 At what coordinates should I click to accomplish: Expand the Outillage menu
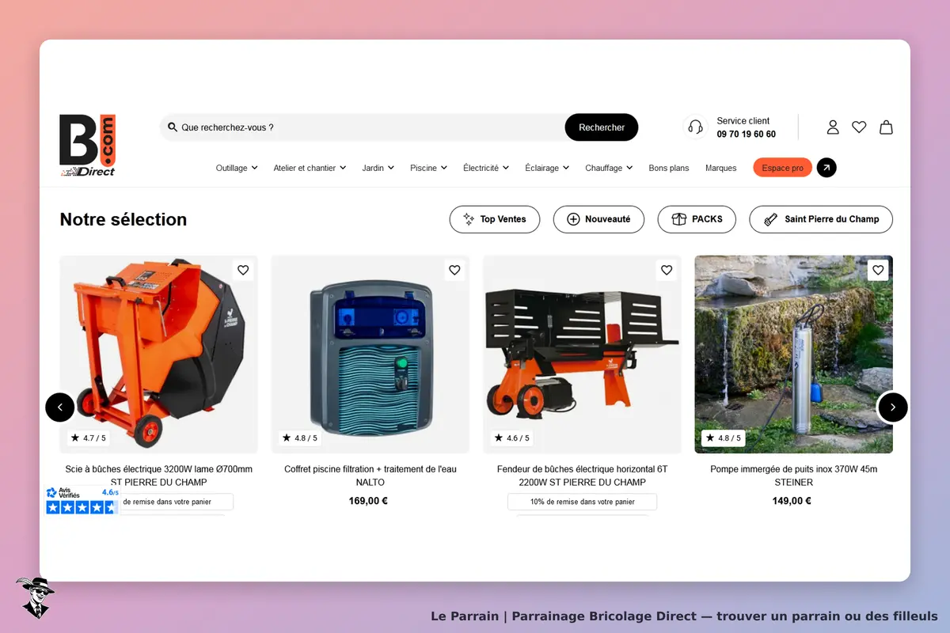tap(237, 168)
